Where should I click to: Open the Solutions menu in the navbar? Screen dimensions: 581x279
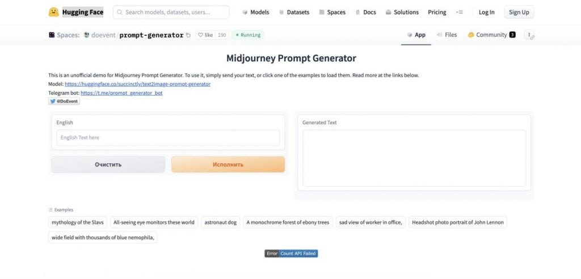click(402, 12)
